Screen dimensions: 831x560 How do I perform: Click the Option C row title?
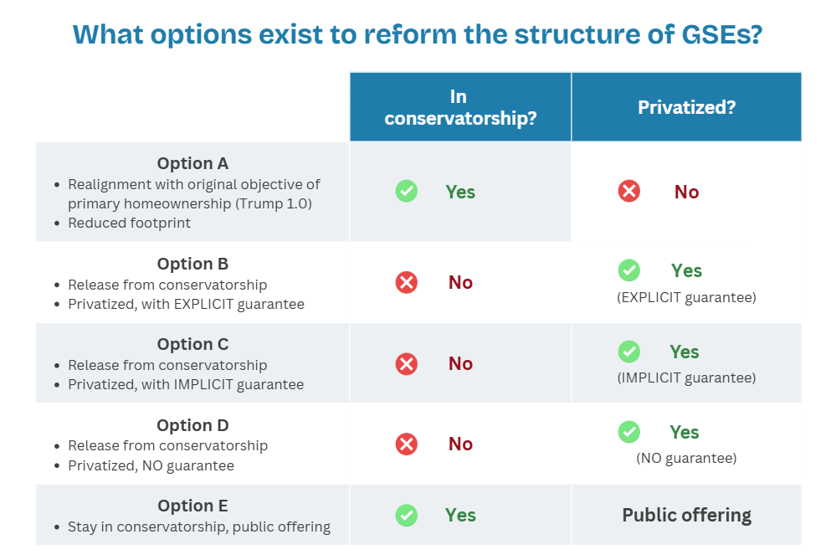(x=193, y=344)
